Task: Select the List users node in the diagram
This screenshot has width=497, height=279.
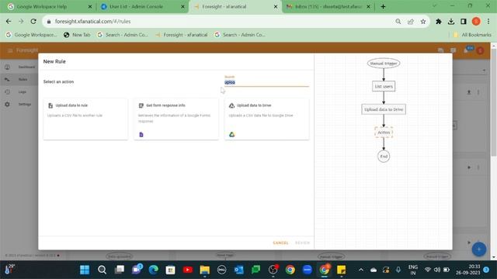Action: [384, 86]
